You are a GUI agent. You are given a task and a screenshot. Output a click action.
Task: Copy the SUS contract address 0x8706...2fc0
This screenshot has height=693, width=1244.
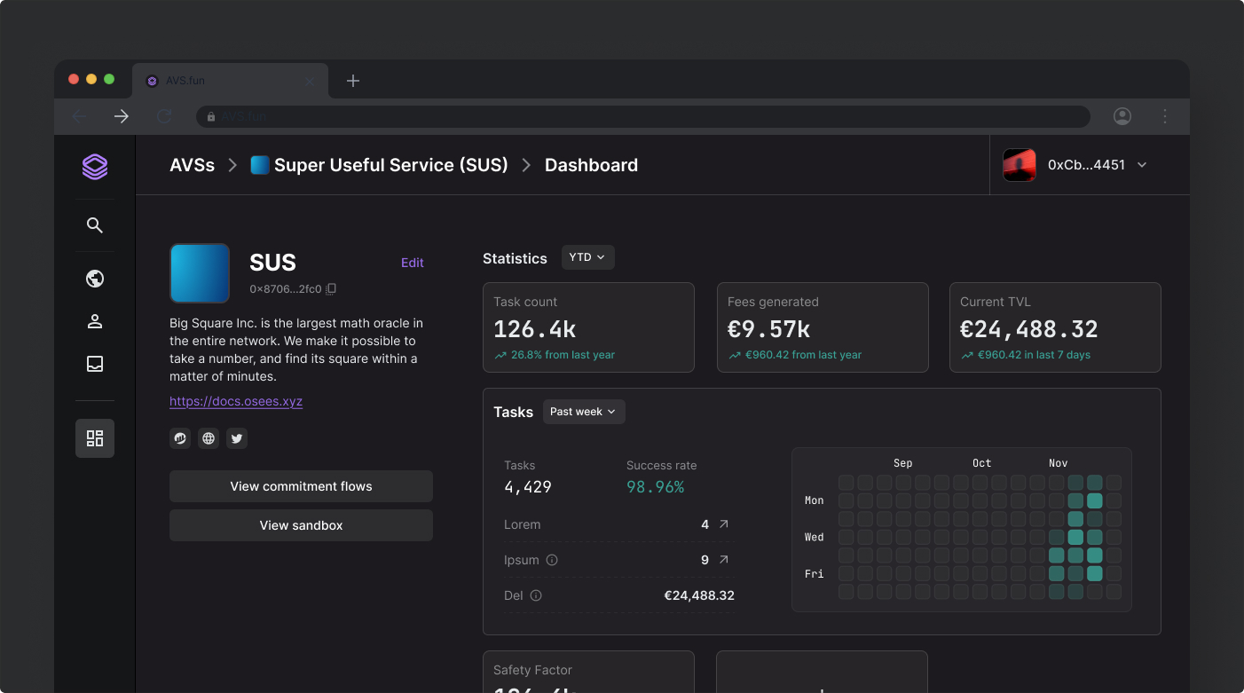[332, 288]
